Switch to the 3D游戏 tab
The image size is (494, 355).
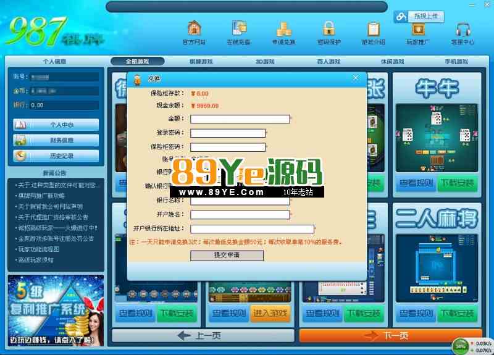[265, 62]
